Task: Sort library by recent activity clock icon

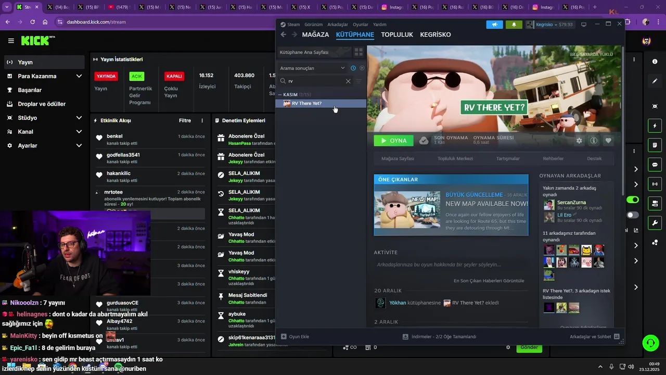Action: click(x=353, y=68)
